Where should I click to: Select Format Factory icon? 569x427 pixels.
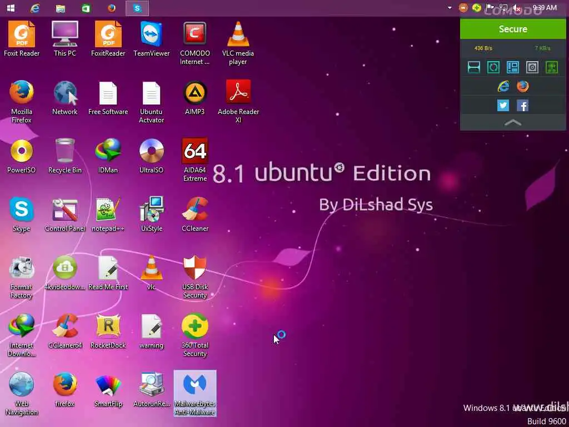(x=22, y=277)
